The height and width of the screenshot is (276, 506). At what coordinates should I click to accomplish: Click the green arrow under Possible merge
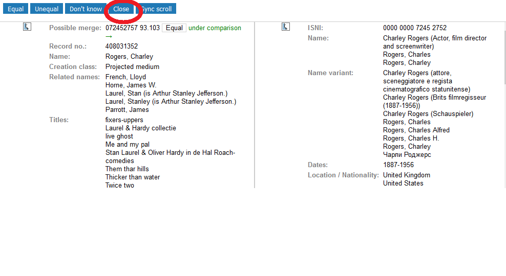click(x=109, y=36)
